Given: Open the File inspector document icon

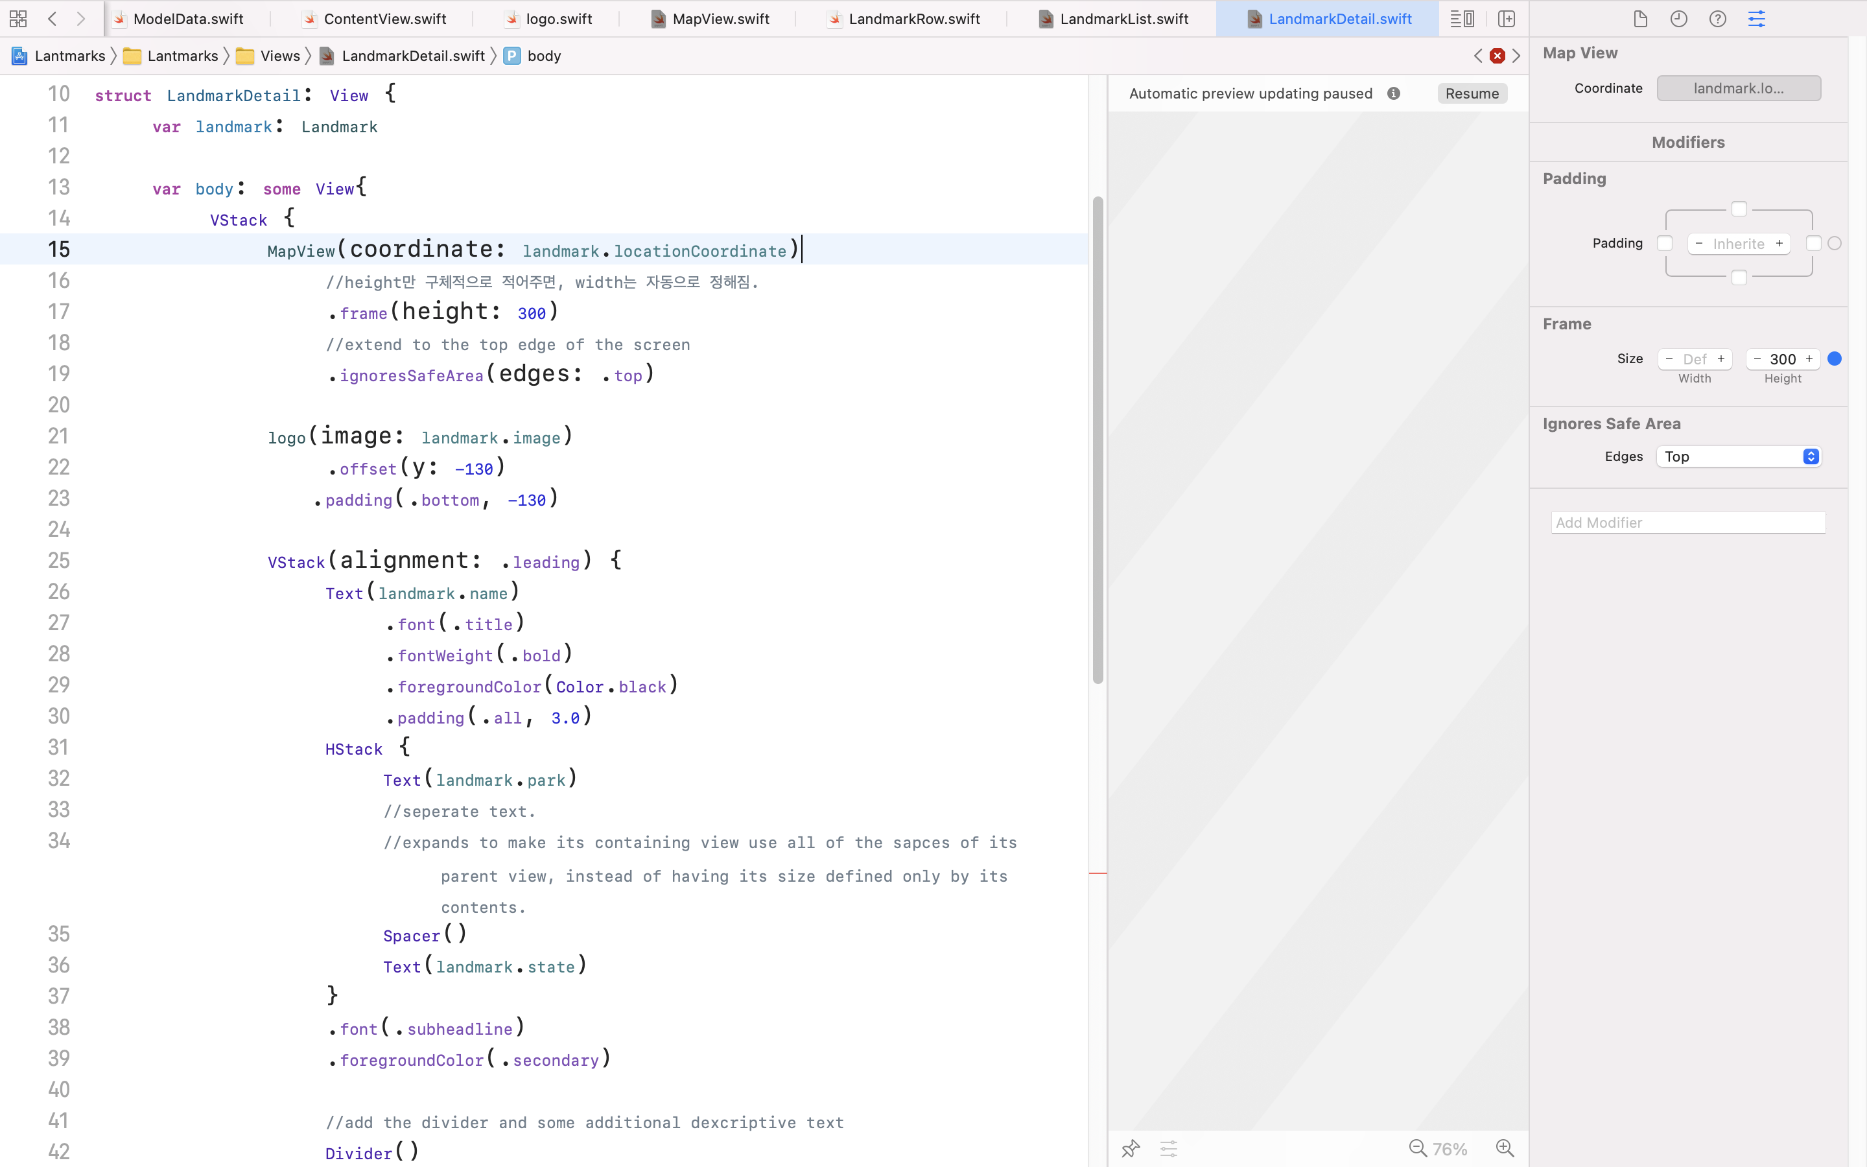Looking at the screenshot, I should pos(1640,19).
